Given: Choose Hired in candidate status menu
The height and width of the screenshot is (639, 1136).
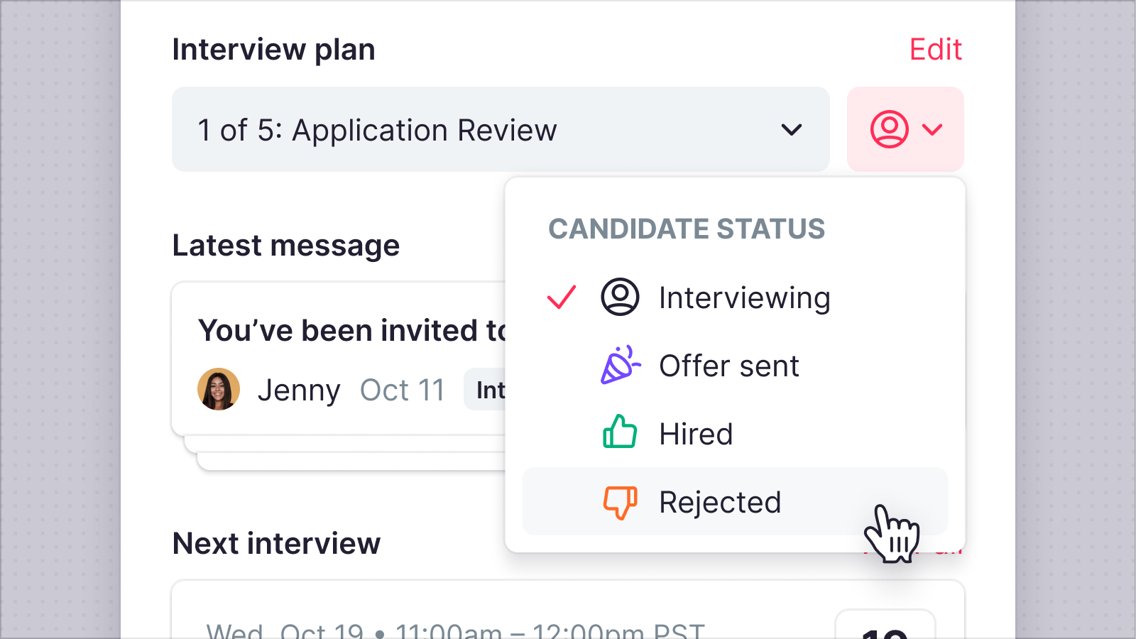Looking at the screenshot, I should [735, 434].
